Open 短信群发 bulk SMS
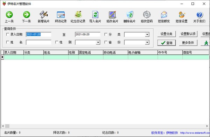The width and height of the screenshot is (210, 137). point(164,17)
